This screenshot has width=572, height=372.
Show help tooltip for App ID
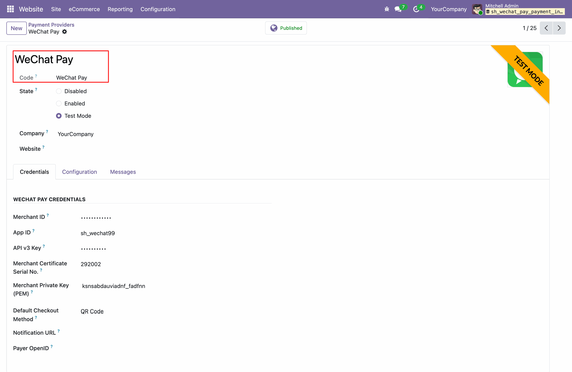pyautogui.click(x=33, y=231)
